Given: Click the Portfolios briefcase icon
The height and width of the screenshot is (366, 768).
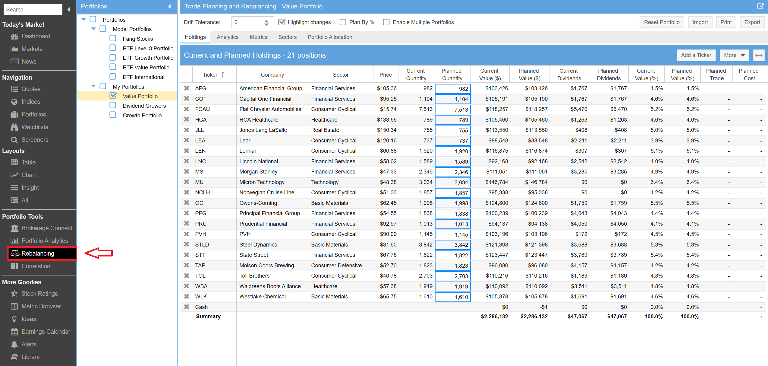Looking at the screenshot, I should (x=14, y=114).
